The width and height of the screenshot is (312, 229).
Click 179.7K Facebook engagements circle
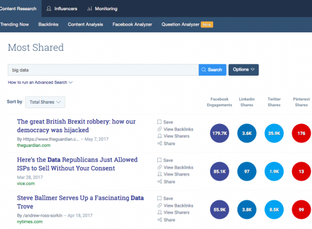[220, 133]
